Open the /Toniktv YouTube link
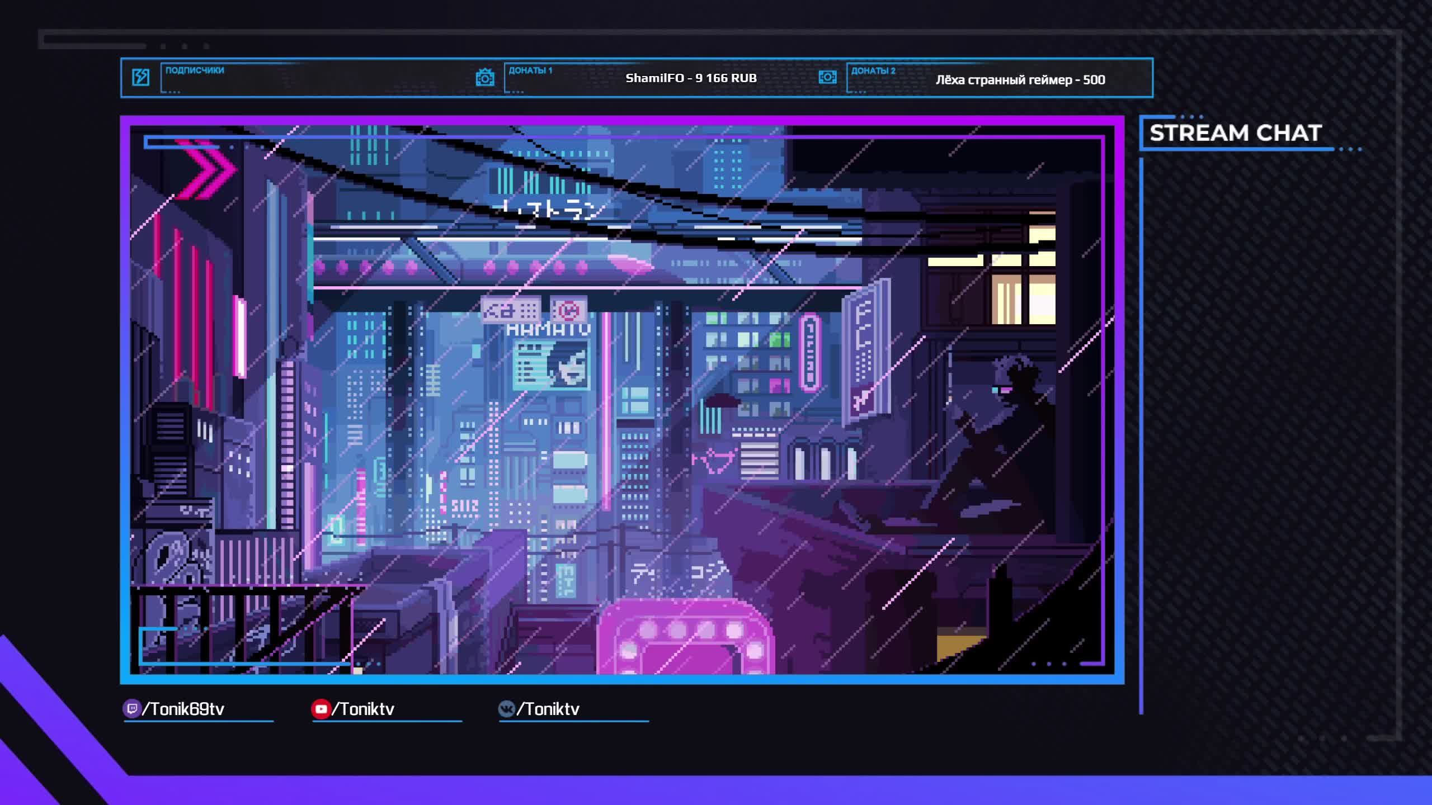 pyautogui.click(x=364, y=709)
